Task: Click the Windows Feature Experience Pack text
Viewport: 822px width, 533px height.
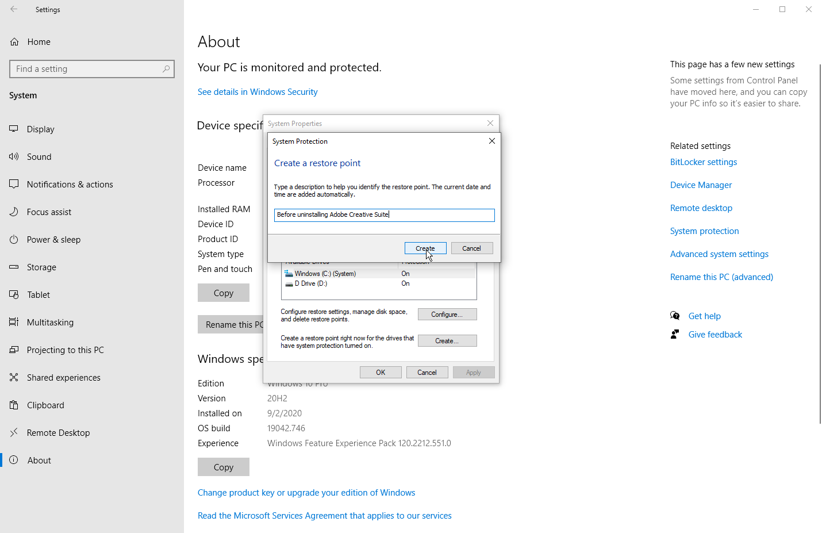Action: 359,443
